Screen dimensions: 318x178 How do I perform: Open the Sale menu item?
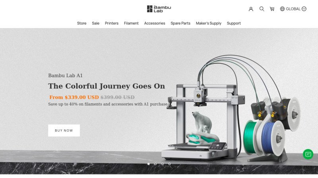95,23
